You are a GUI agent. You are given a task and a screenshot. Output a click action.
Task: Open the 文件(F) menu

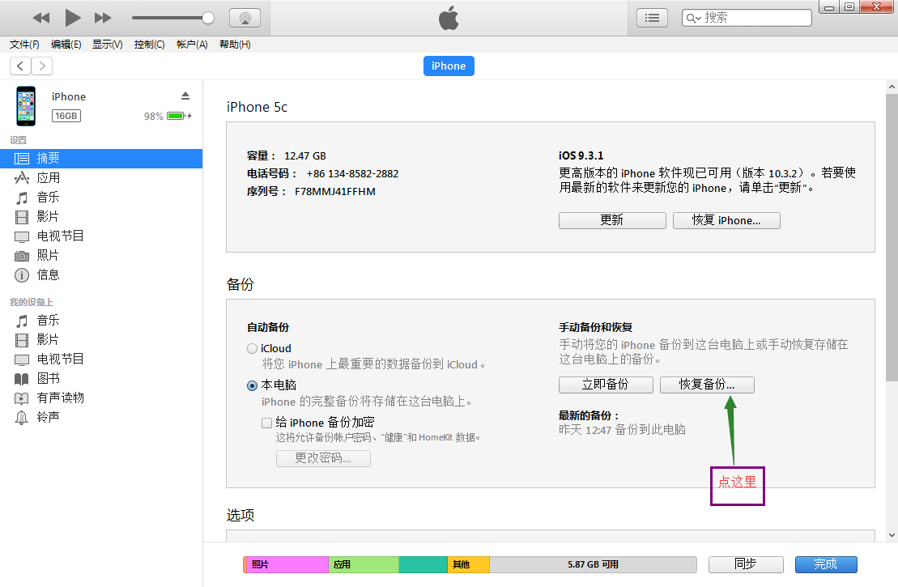[x=24, y=44]
